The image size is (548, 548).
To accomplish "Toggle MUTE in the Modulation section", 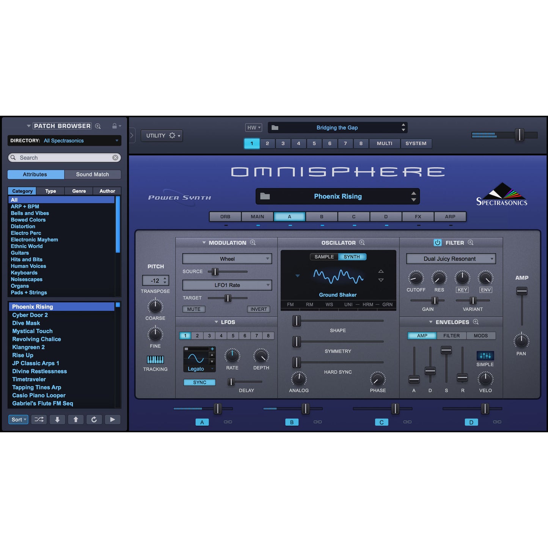I will point(193,309).
